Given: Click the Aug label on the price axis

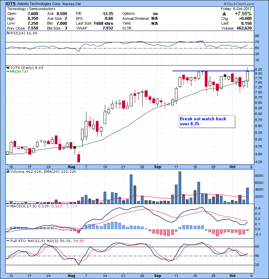Looking at the screenshot, I should click(71, 167).
